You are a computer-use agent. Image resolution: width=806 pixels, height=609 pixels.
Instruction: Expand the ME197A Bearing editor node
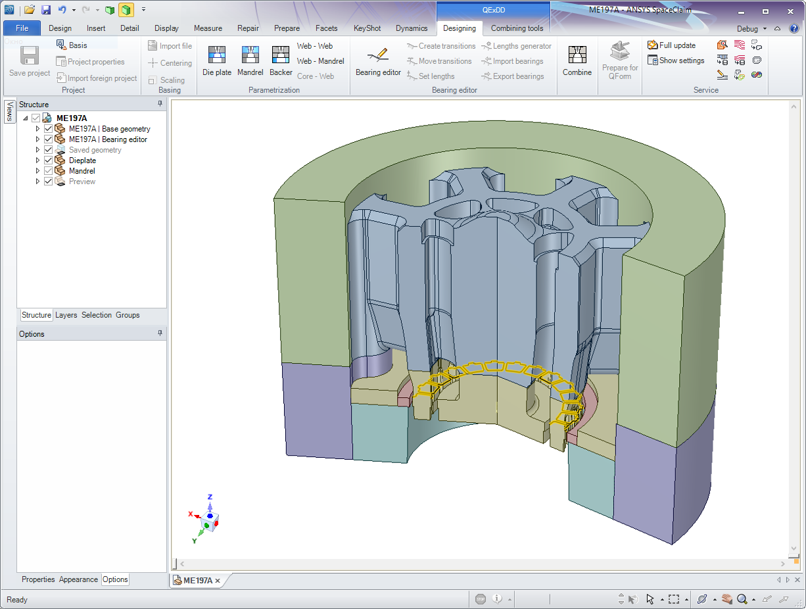click(37, 139)
